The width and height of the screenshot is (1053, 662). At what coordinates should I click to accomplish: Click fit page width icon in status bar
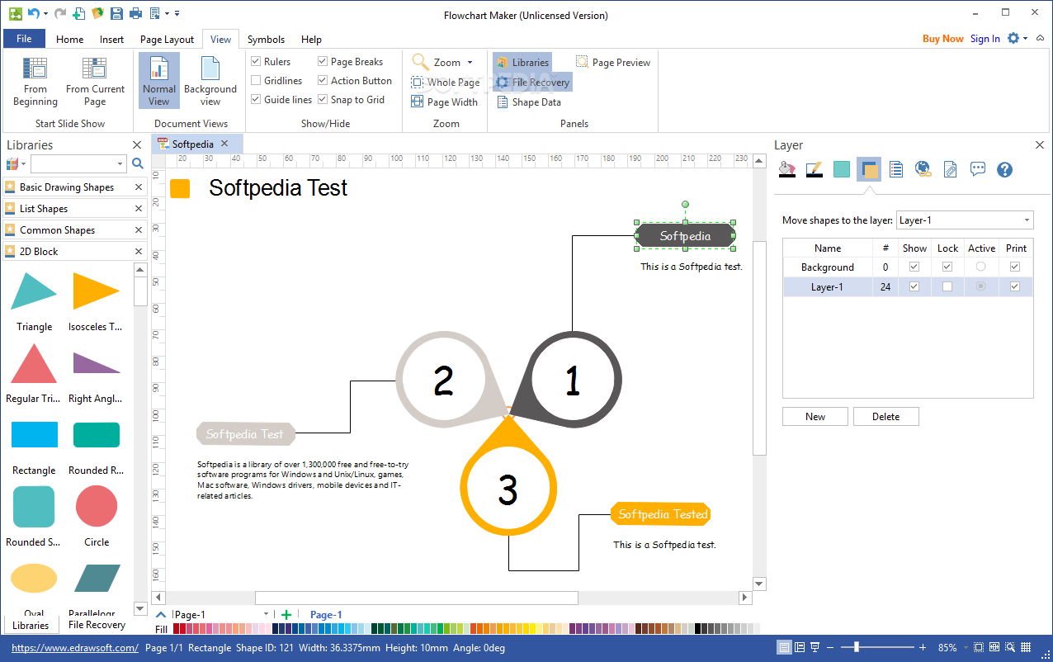(994, 648)
